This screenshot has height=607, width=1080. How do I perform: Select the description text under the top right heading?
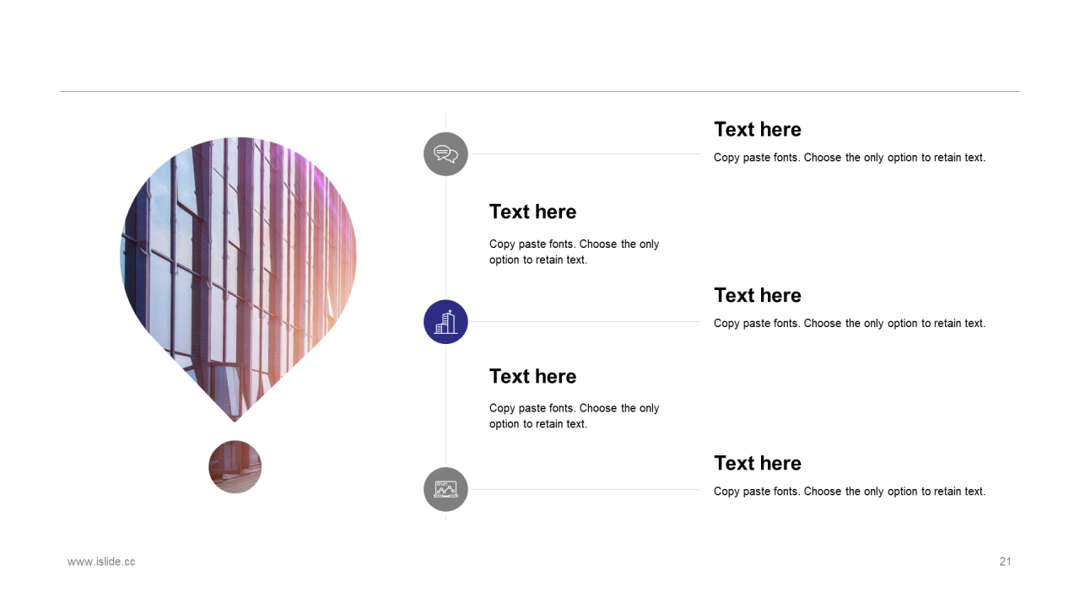pos(850,158)
